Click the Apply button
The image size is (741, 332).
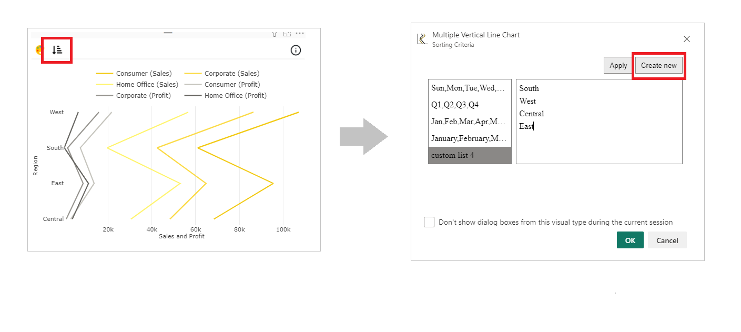click(x=618, y=65)
